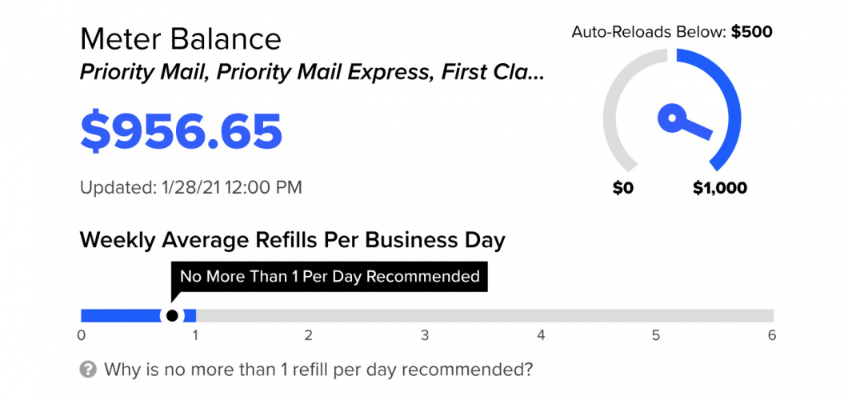
Task: Click the No More Than 1 Per Day tooltip
Action: pyautogui.click(x=330, y=277)
